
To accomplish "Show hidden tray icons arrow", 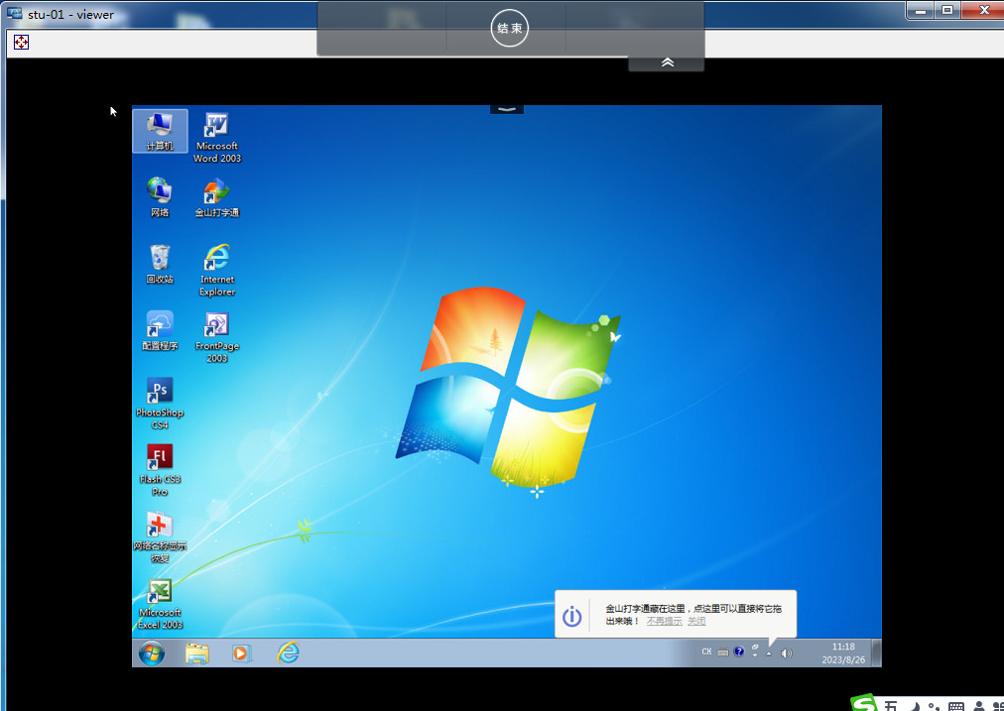I will pos(770,653).
